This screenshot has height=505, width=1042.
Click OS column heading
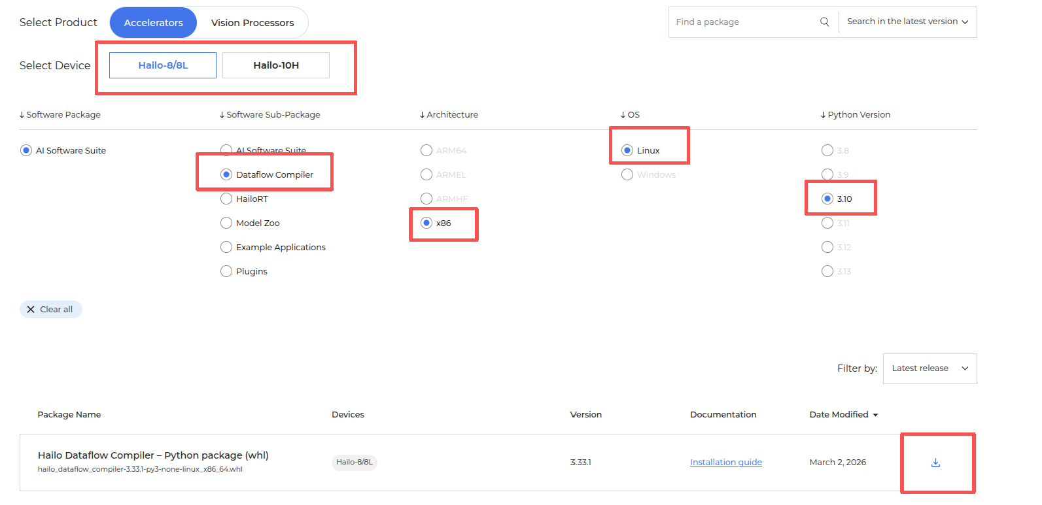631,115
